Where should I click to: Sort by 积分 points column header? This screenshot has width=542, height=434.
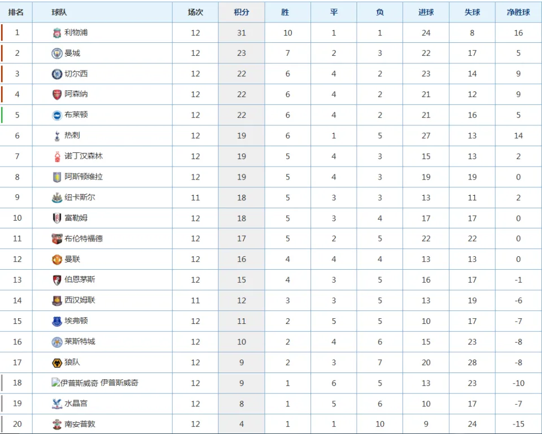pyautogui.click(x=241, y=12)
